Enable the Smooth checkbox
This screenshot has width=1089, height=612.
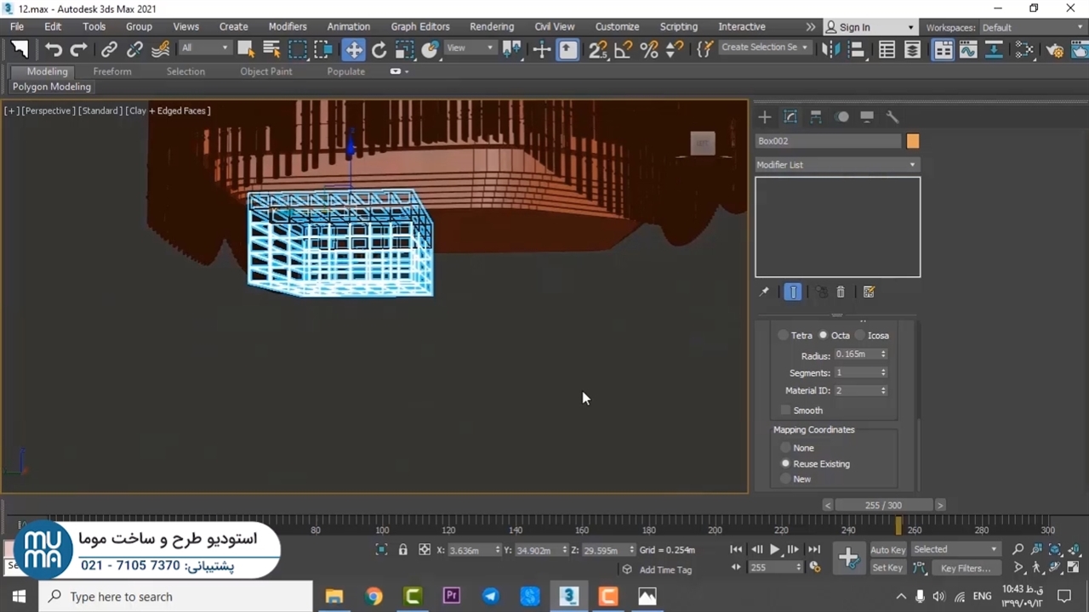click(786, 411)
